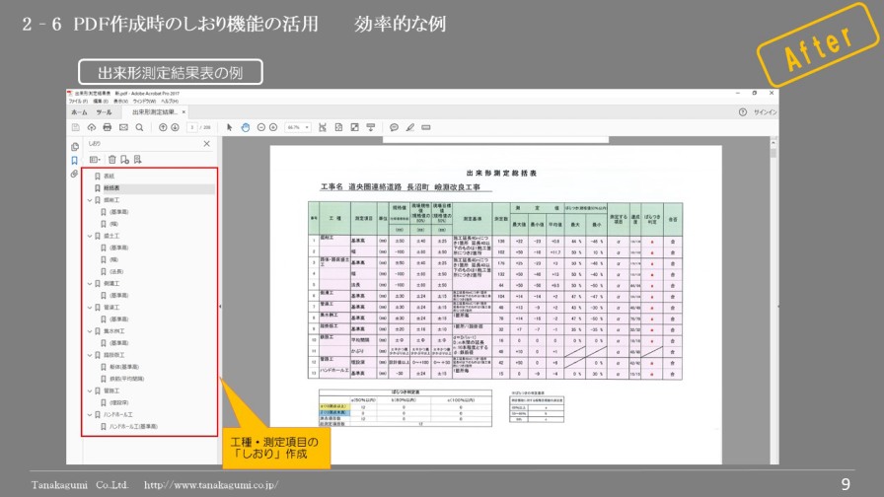The height and width of the screenshot is (497, 884).
Task: Select the Hand pan tool
Action: tap(245, 127)
